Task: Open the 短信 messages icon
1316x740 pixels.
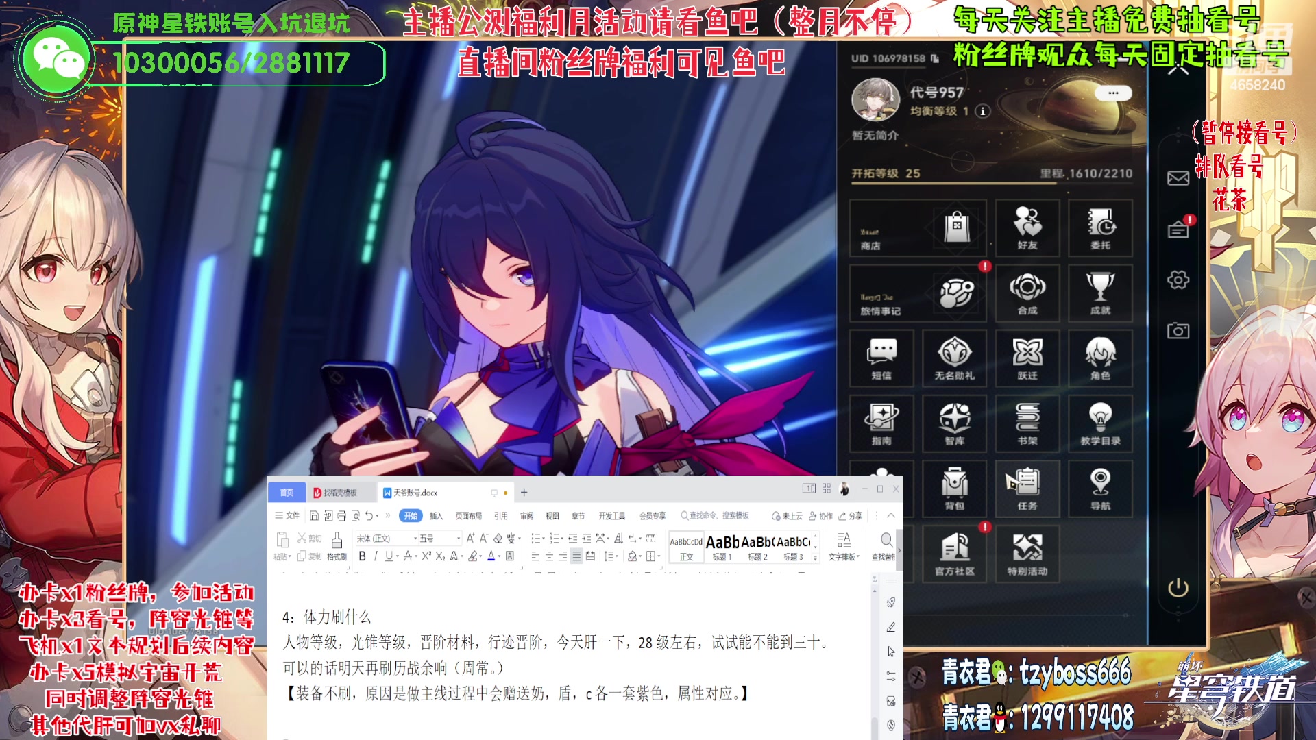Action: 881,358
